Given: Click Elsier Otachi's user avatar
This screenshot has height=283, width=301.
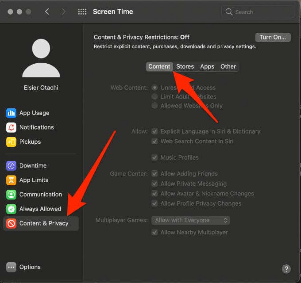Looking at the screenshot, I should (x=41, y=58).
